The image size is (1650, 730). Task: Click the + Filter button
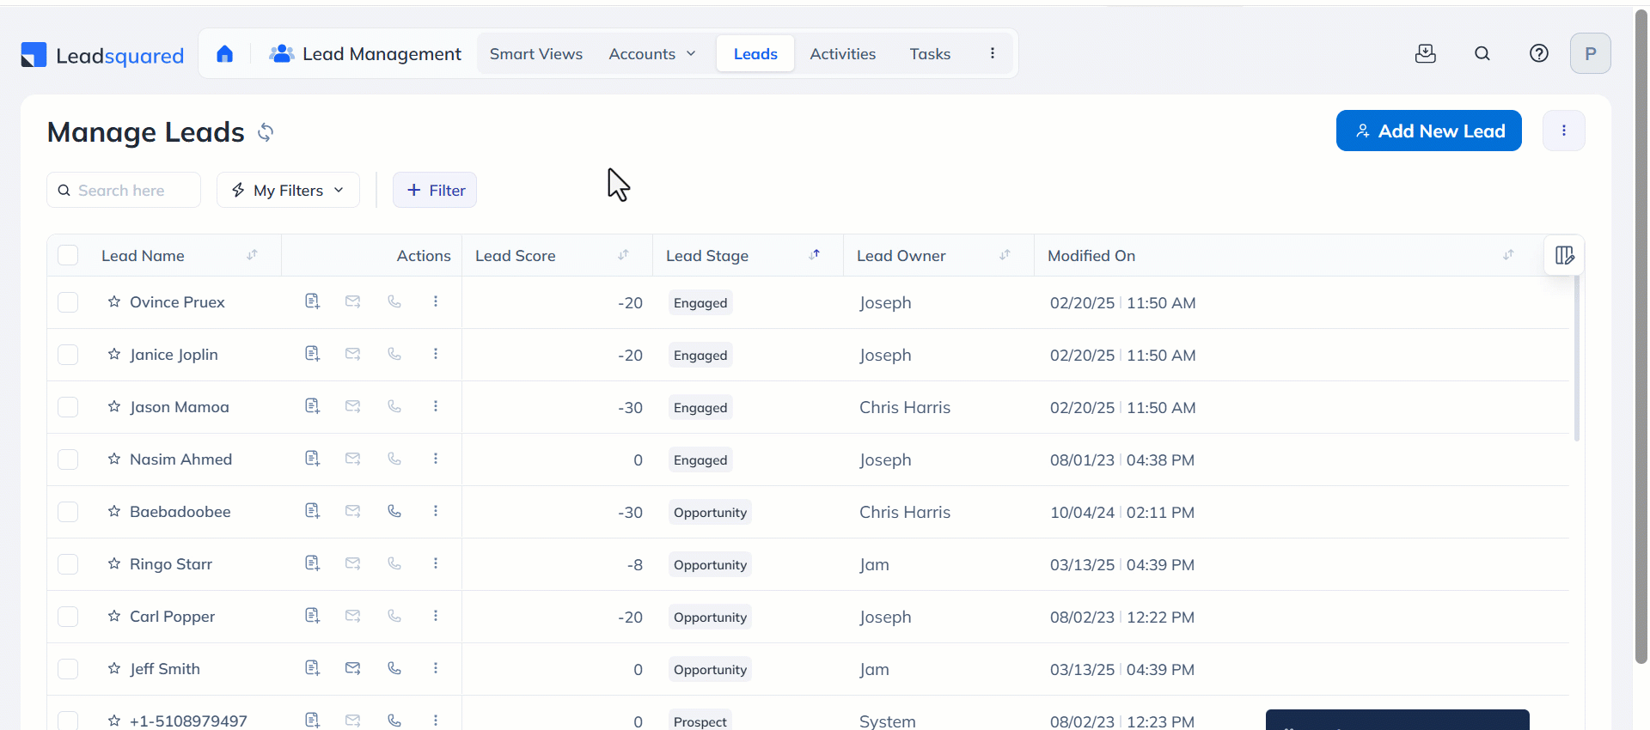click(x=435, y=190)
